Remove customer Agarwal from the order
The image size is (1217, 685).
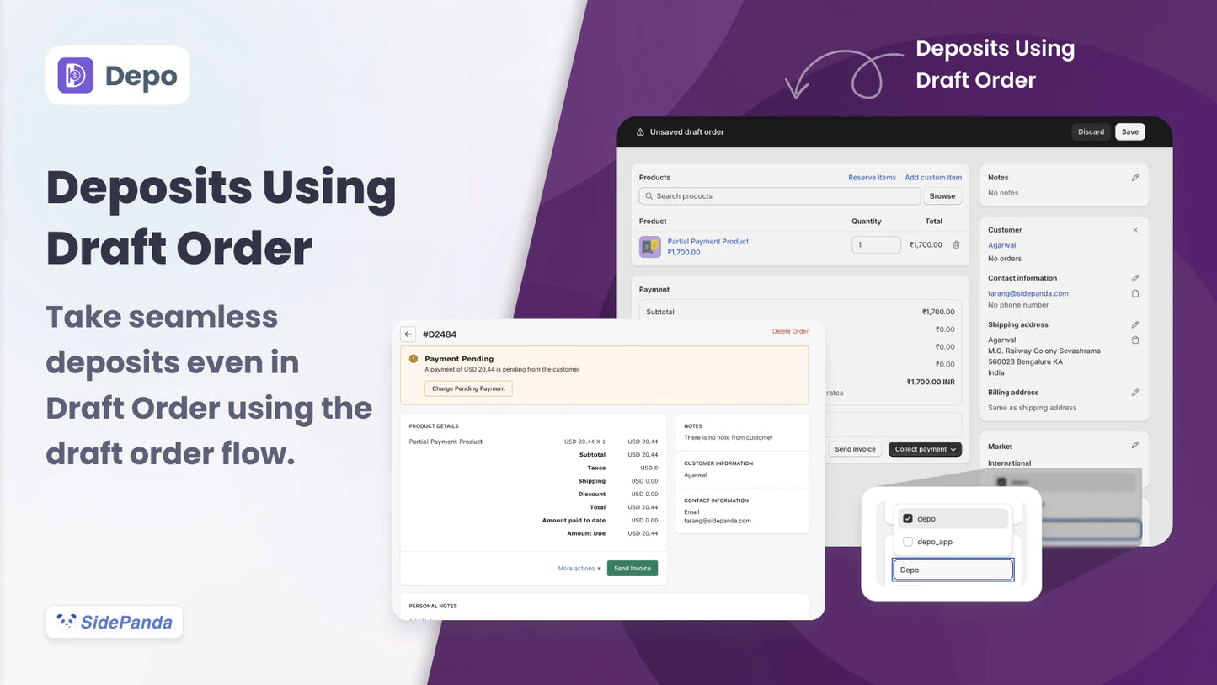coord(1134,229)
